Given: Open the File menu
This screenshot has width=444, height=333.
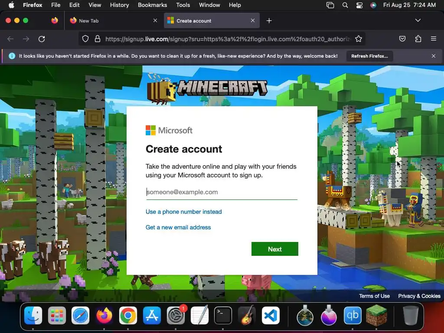Looking at the screenshot, I should 55,5.
